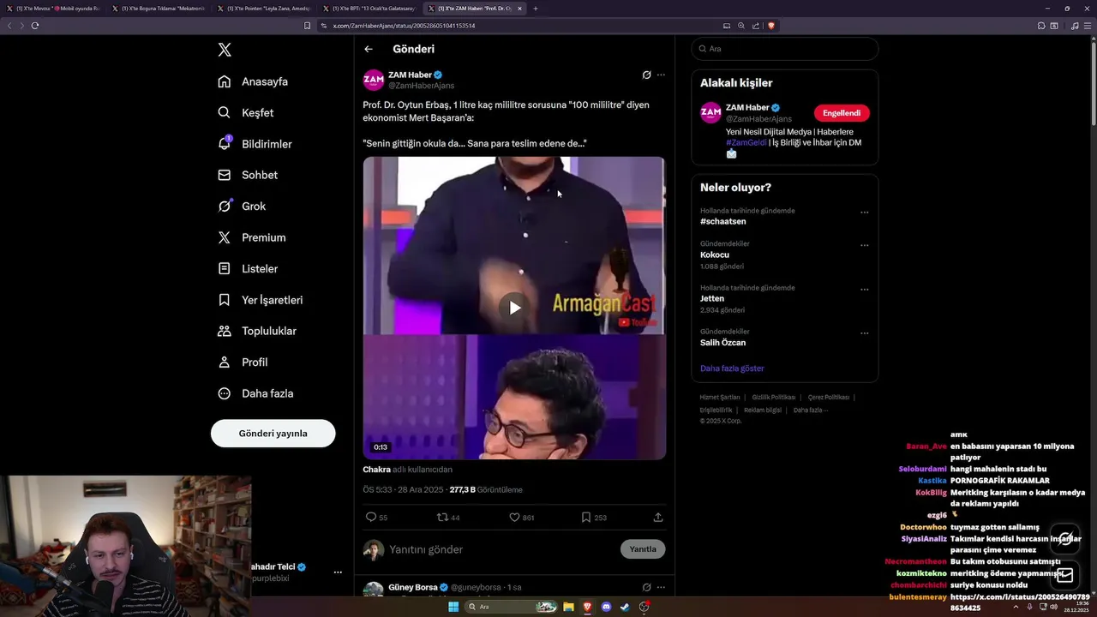
Task: Click the Yanıtla reply button
Action: click(x=643, y=549)
